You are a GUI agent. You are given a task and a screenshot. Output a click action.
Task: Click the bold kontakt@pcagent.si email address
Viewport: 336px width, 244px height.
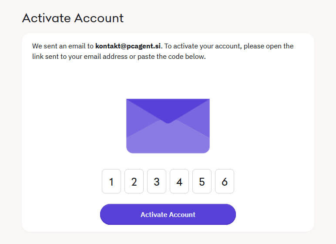[x=128, y=46]
